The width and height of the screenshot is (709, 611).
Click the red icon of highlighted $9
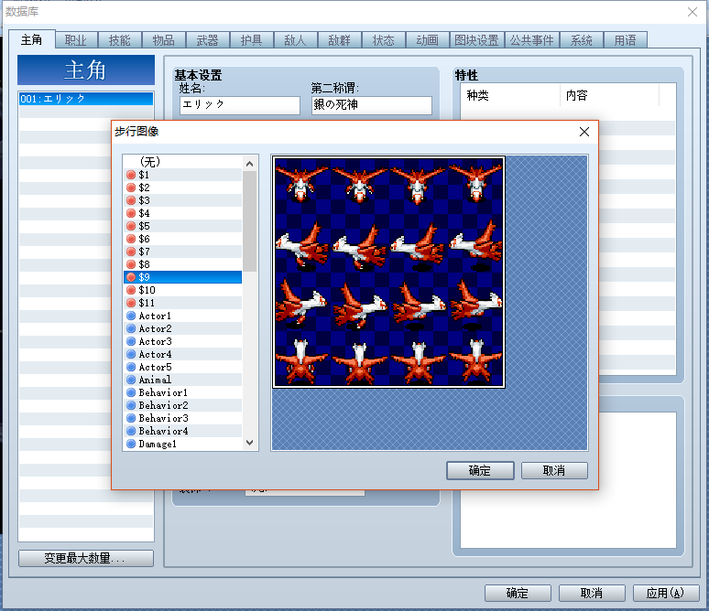(x=131, y=277)
